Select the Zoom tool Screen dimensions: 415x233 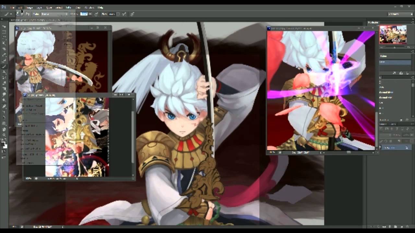[4, 135]
